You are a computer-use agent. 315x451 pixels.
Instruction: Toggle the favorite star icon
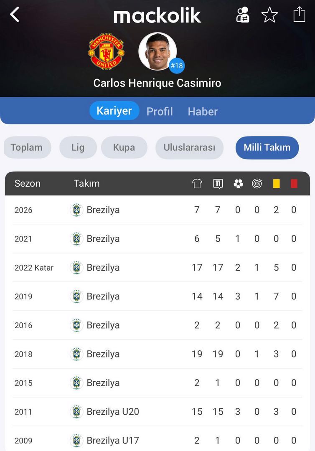tap(269, 15)
